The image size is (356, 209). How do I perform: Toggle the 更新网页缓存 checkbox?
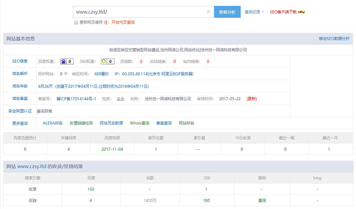coord(76,23)
